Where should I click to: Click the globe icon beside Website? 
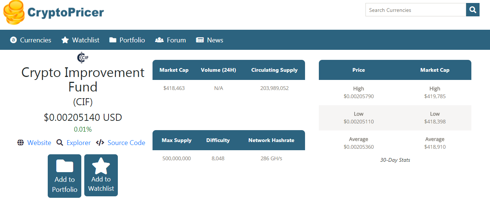pos(21,143)
